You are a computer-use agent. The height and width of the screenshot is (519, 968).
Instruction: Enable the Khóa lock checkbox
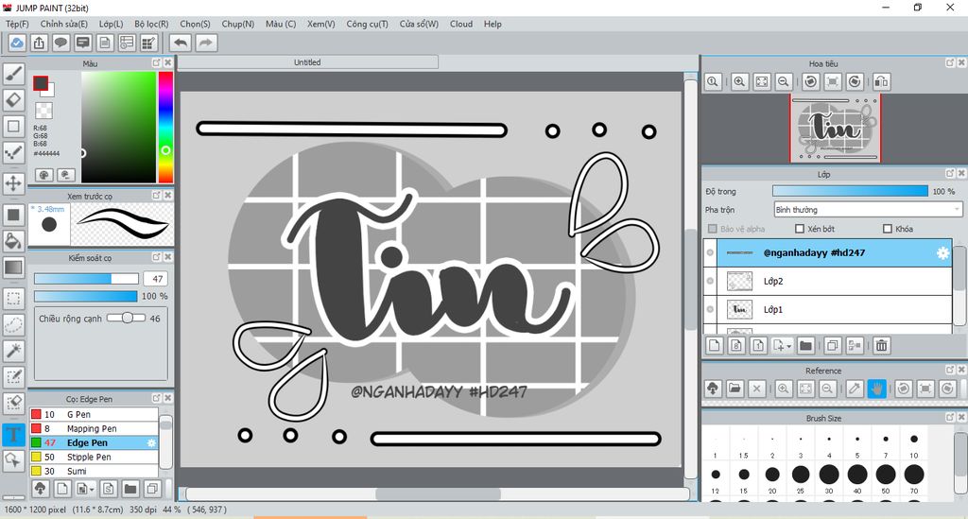click(x=887, y=229)
